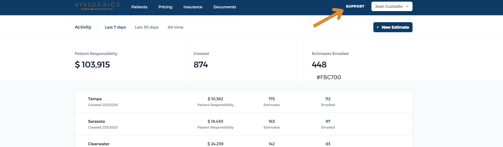Open the Tampa location row
This screenshot has height=147, width=503.
click(244, 102)
